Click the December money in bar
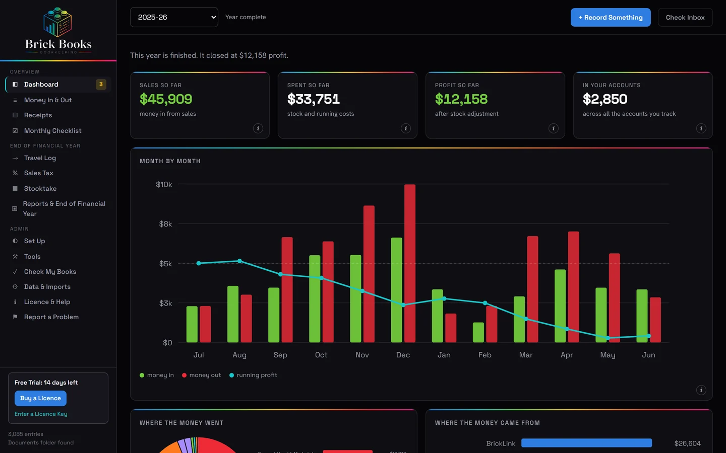Viewport: 726px width, 453px height. (397, 290)
